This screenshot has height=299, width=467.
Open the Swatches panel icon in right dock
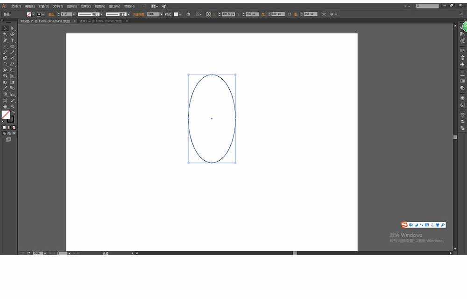pyautogui.click(x=462, y=50)
